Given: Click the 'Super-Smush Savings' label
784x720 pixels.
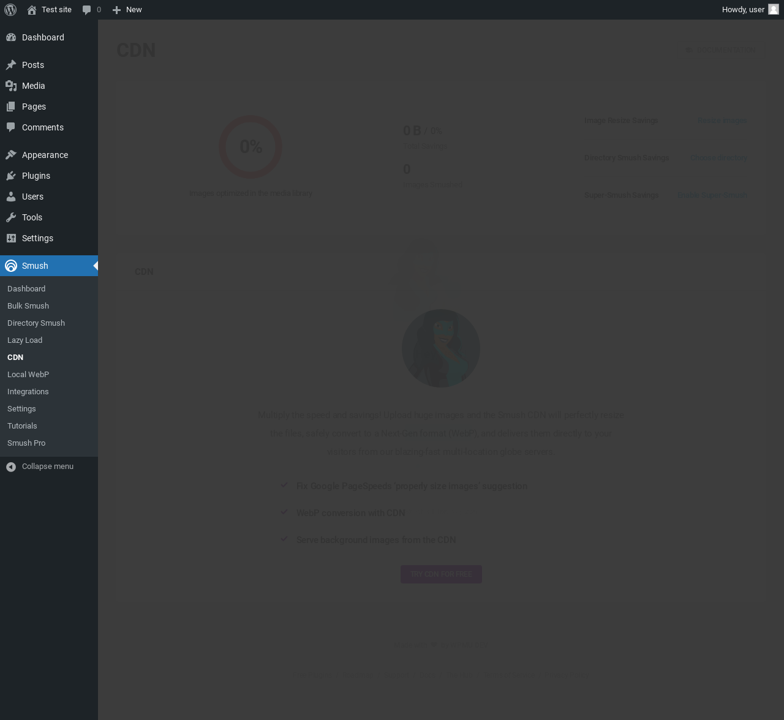Looking at the screenshot, I should tap(622, 195).
